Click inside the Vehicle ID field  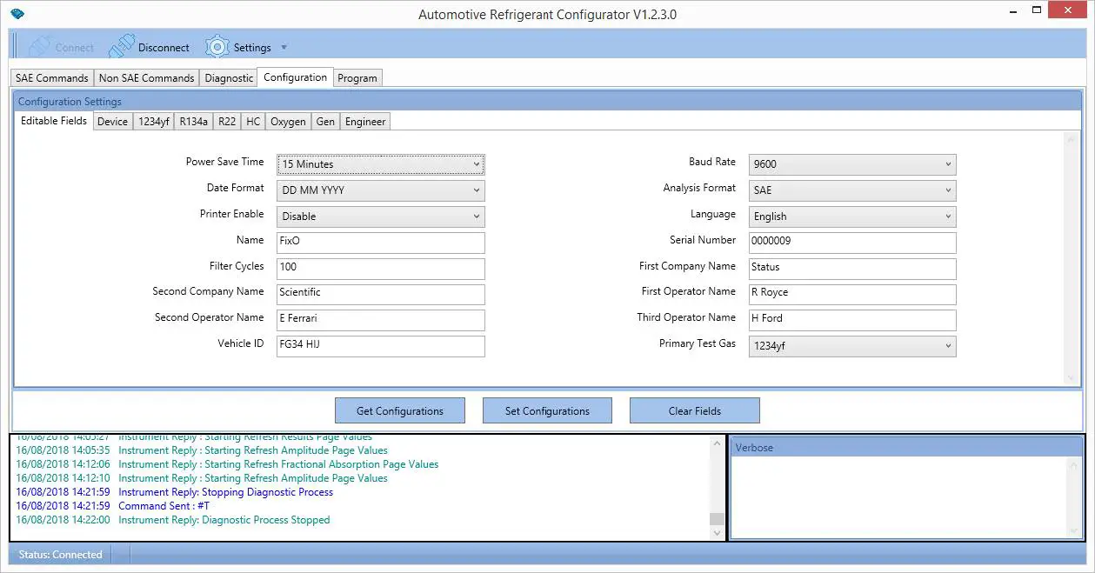[x=380, y=346]
